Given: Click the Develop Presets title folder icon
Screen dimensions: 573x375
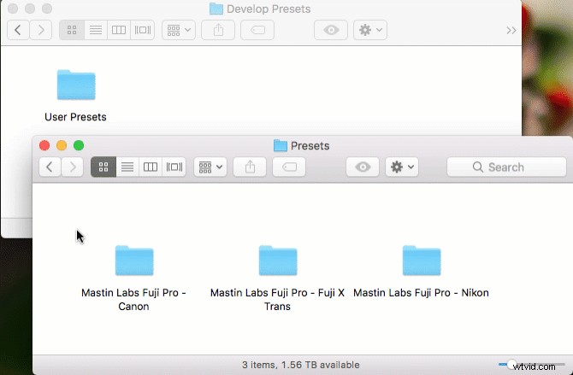Looking at the screenshot, I should coord(216,9).
